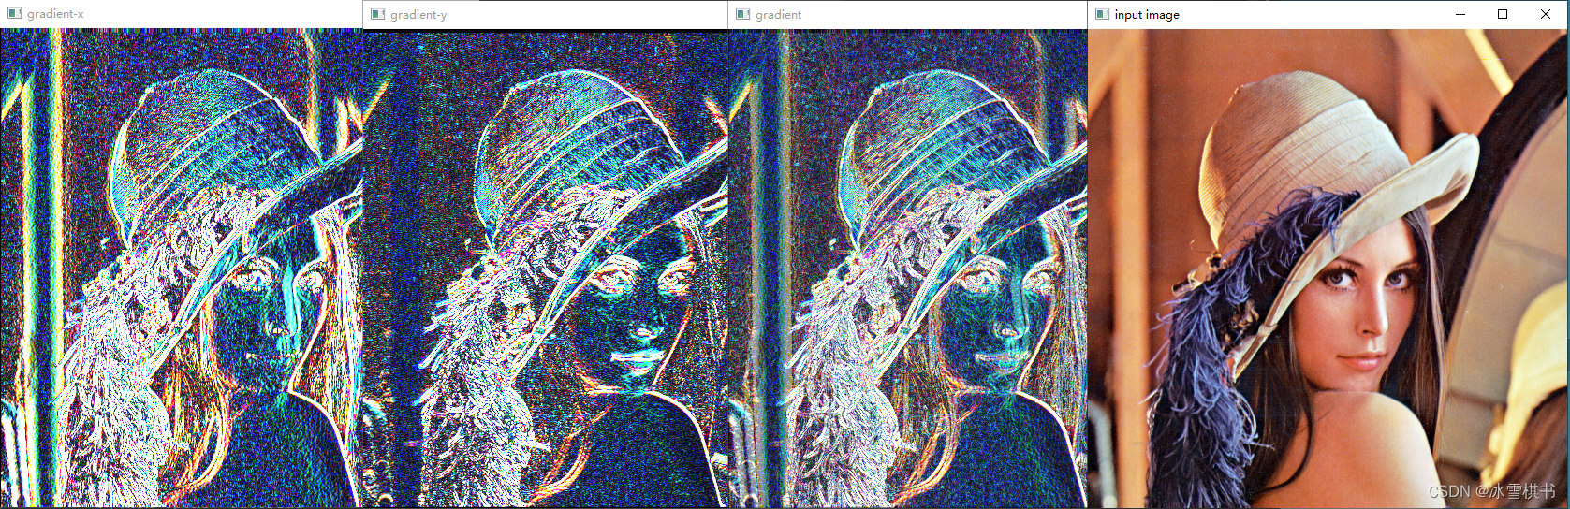Select the gradient-x title bar
1570x509 pixels.
click(182, 14)
